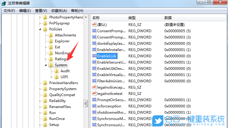The width and height of the screenshot is (228, 128).
Task: Click the EnableLUA DWORD value icon
Action: 94,56
